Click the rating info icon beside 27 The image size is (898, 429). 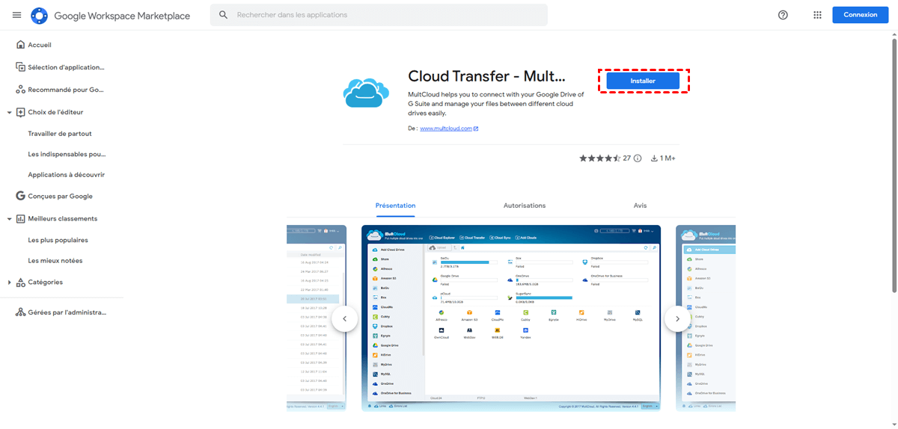click(638, 158)
